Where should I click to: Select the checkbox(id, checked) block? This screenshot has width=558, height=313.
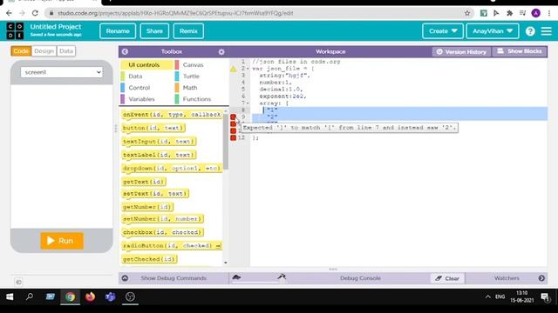point(163,232)
